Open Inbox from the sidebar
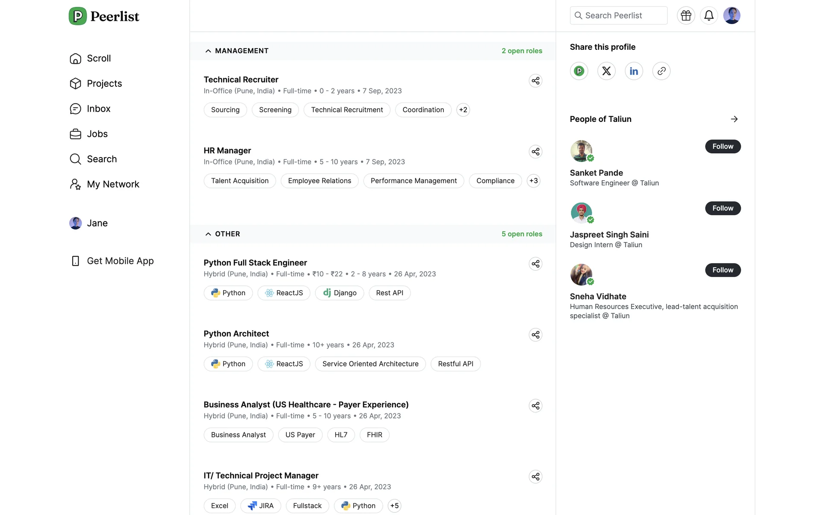Screen dimensions: 824x515 point(98,109)
